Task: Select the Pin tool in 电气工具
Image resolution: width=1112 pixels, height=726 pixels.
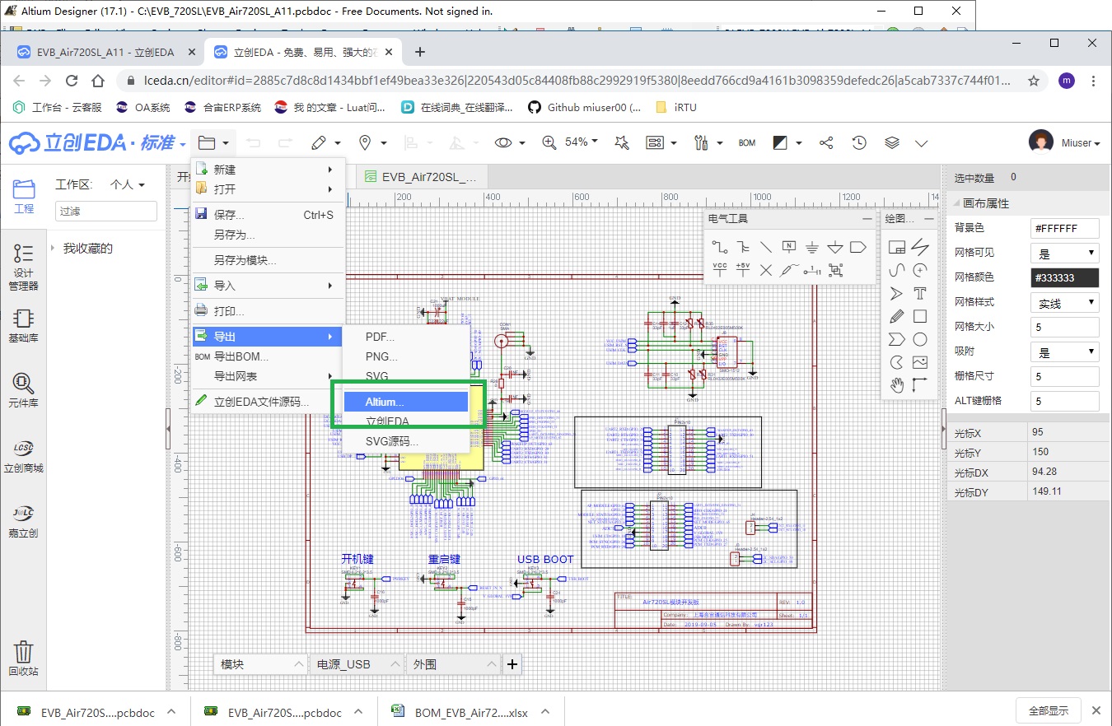Action: tap(812, 269)
